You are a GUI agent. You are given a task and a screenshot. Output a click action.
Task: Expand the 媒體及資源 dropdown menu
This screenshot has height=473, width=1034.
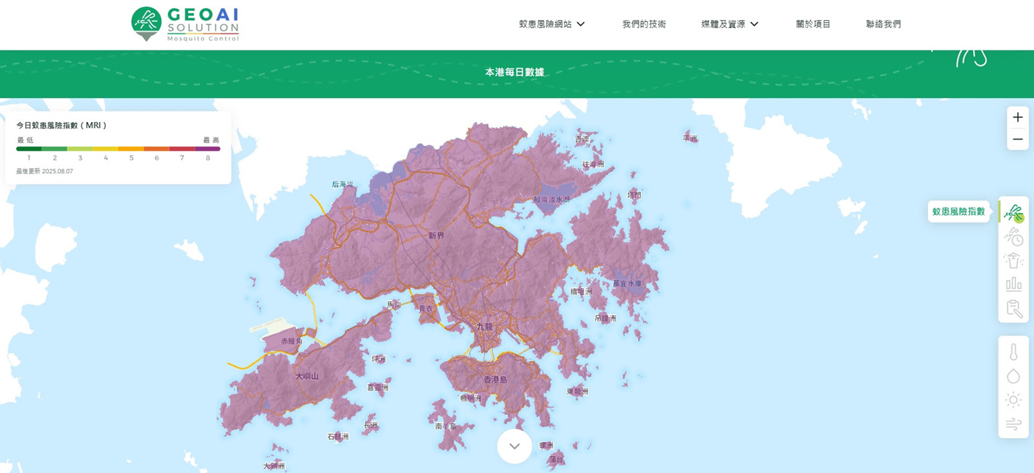pos(729,24)
